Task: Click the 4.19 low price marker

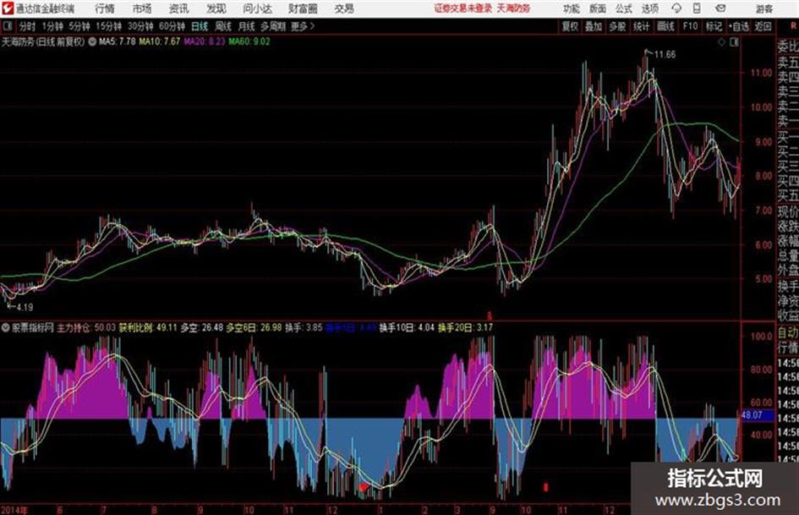Action: 25,308
